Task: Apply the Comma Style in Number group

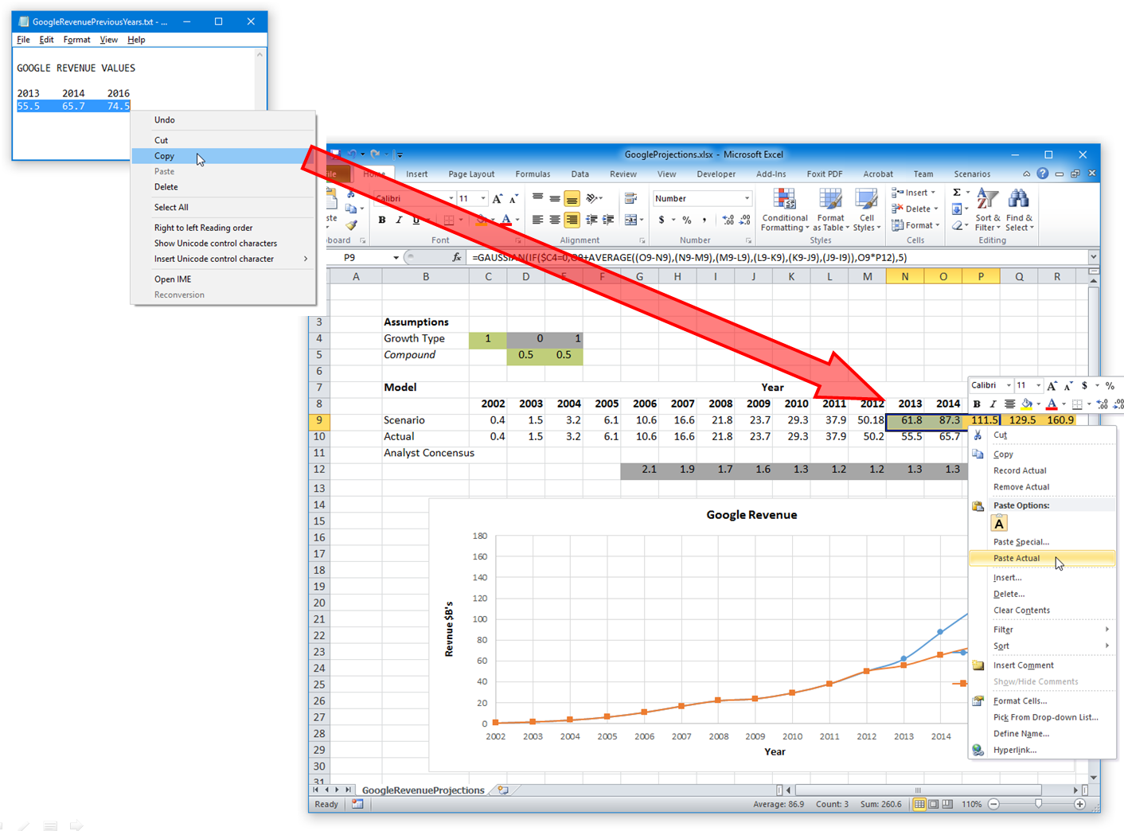Action: 704,220
